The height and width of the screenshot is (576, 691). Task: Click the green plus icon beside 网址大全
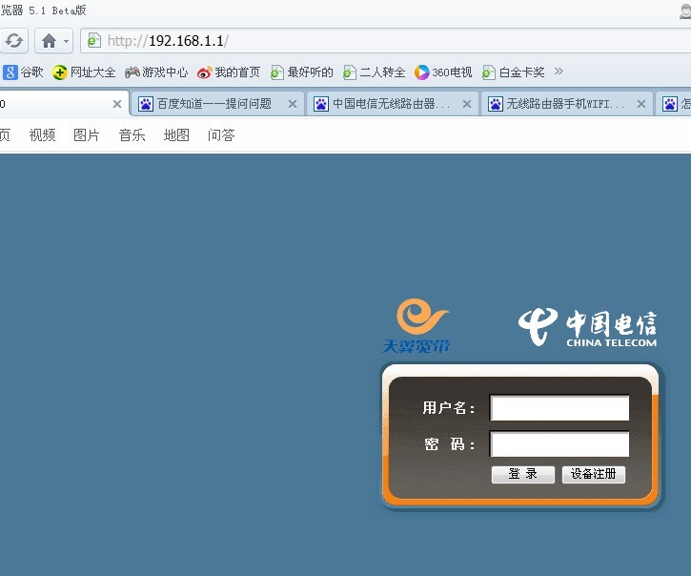59,72
